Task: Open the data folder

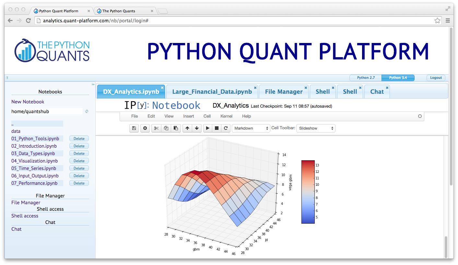Action: point(16,131)
